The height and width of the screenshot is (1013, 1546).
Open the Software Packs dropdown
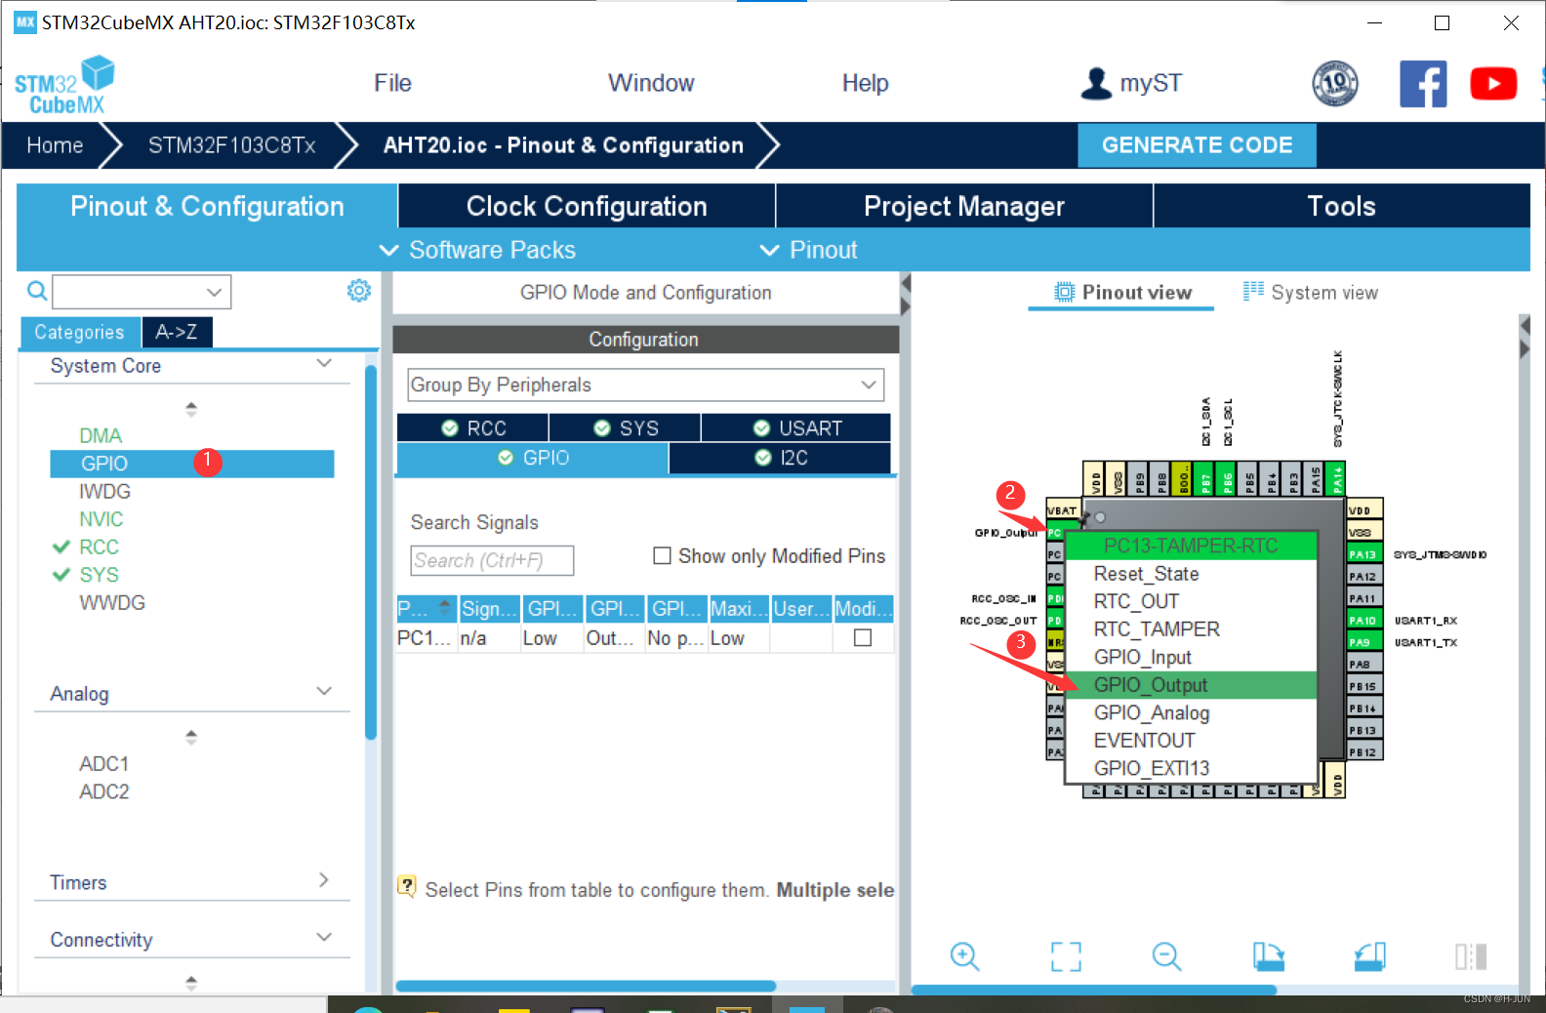(478, 250)
